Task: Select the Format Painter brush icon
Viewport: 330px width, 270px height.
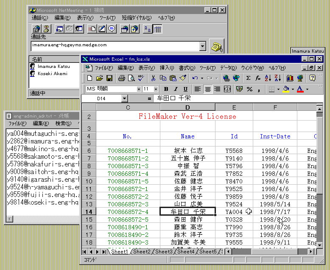Action: click(x=183, y=78)
